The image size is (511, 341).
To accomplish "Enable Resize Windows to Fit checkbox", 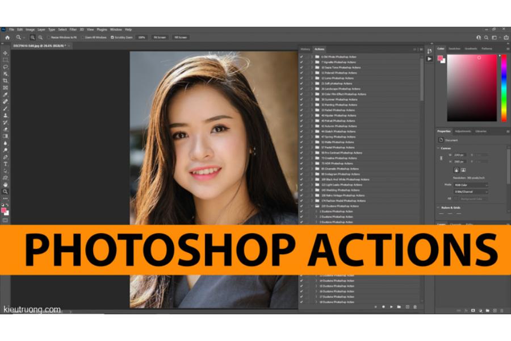I will (49, 38).
